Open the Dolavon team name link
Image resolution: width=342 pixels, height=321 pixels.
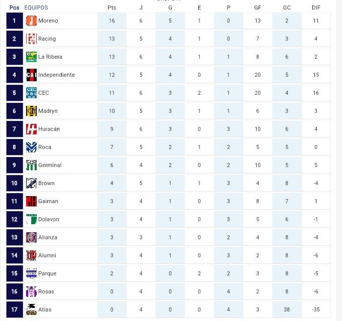pyautogui.click(x=49, y=219)
